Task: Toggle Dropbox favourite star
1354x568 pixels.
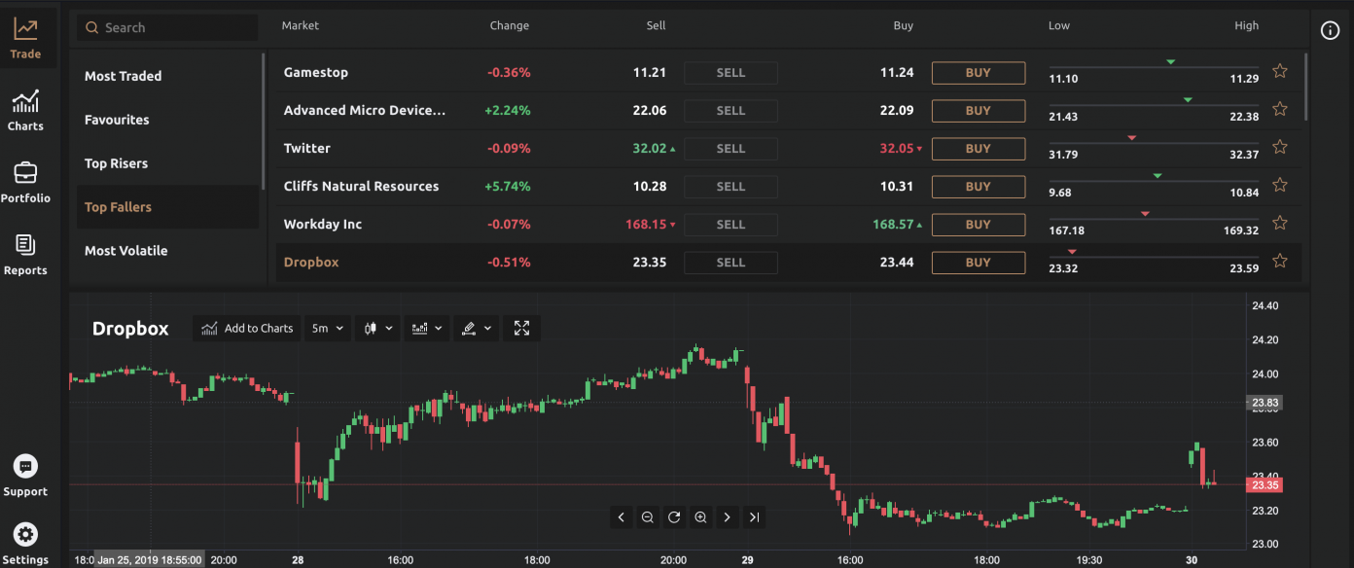Action: (1280, 261)
